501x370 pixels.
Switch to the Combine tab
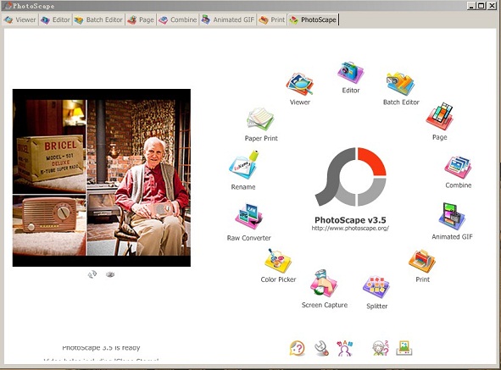tap(178, 19)
